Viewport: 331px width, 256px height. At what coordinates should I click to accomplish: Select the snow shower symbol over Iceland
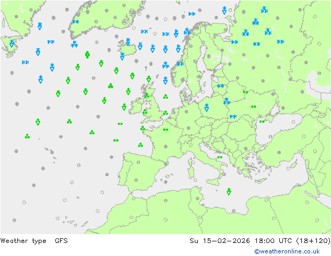click(128, 42)
